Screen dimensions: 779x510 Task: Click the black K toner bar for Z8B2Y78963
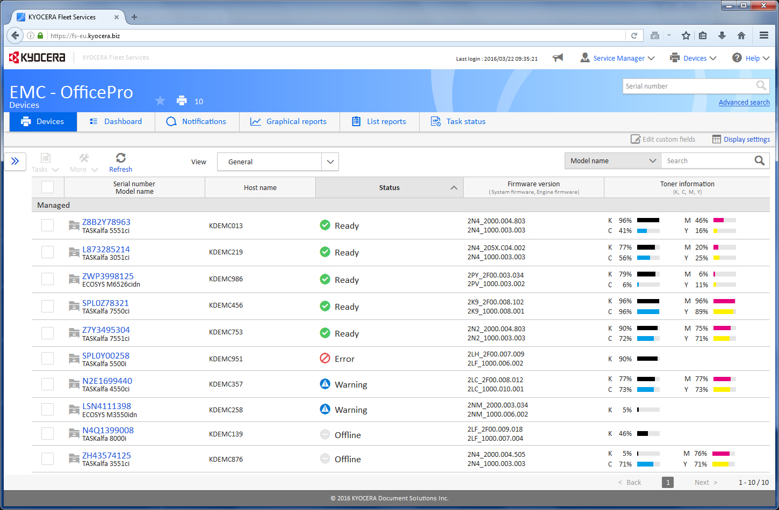click(x=648, y=220)
